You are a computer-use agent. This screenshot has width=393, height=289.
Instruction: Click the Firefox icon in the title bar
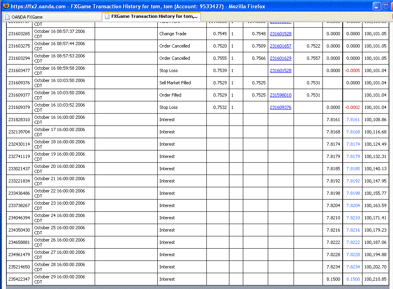(5, 6)
